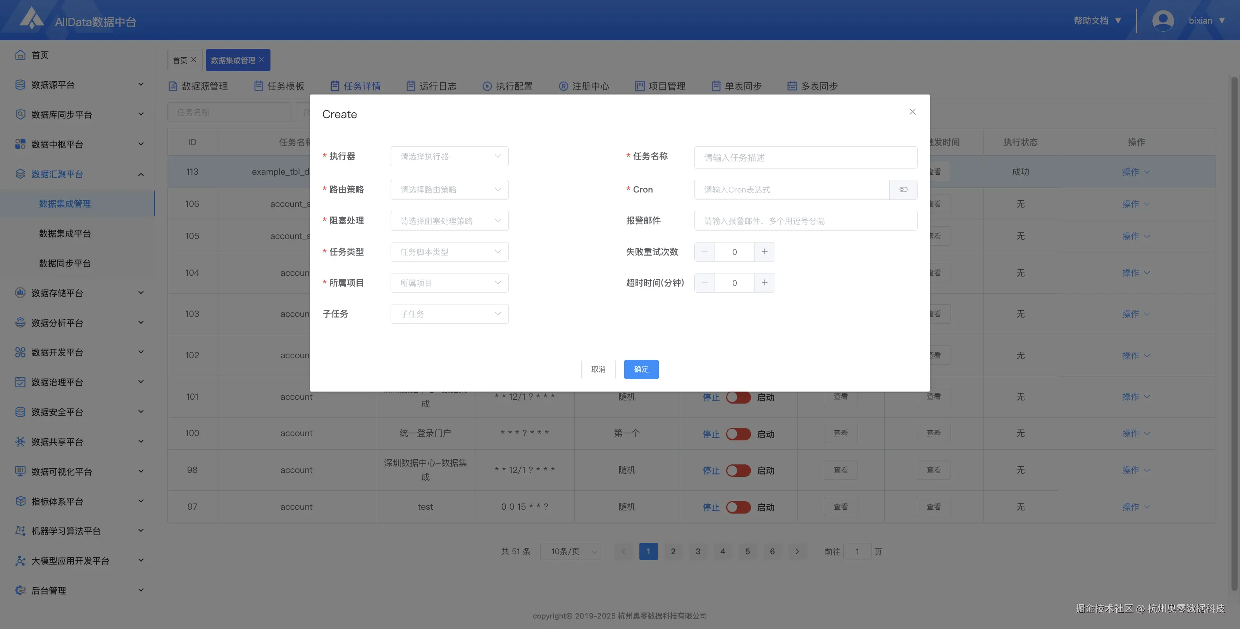Switch to the 首页 tab
Image resolution: width=1240 pixels, height=629 pixels.
181,60
